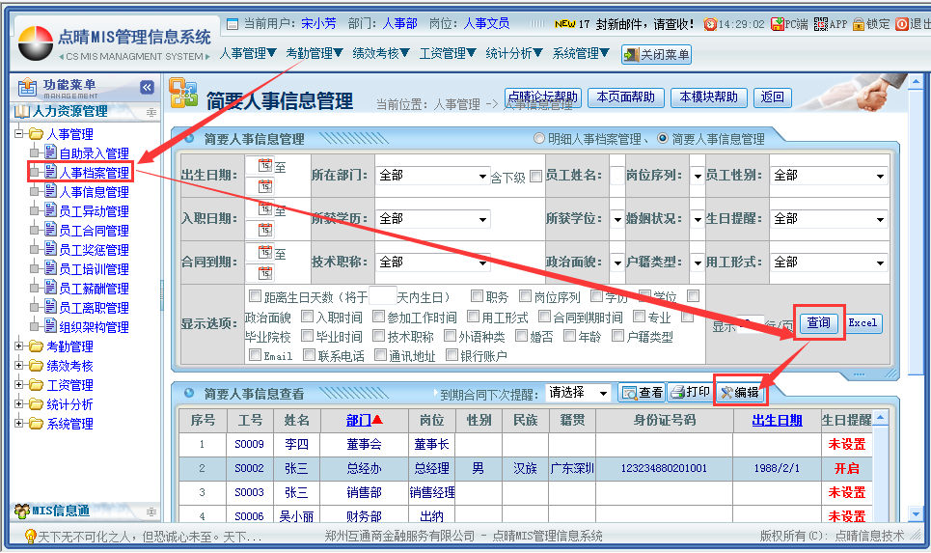Open the 工资管理 top menu

(x=447, y=54)
